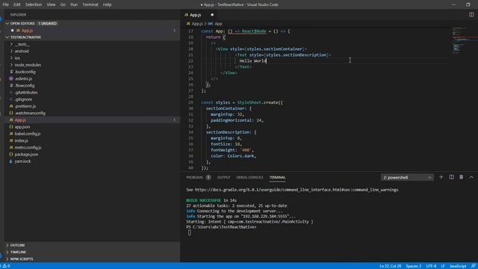Open the metro.config.js file
The image size is (478, 269).
coord(28,147)
